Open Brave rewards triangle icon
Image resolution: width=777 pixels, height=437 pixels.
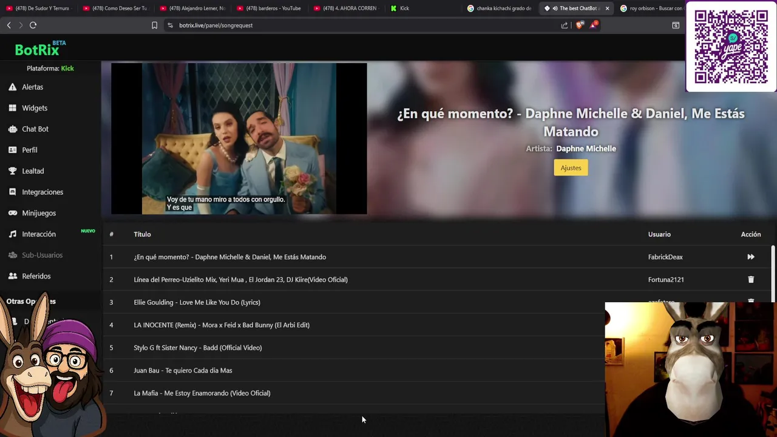pyautogui.click(x=594, y=25)
